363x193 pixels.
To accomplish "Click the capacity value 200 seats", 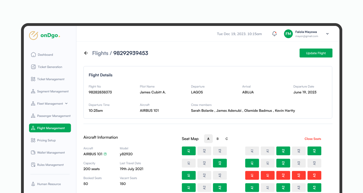I will pos(92,169).
